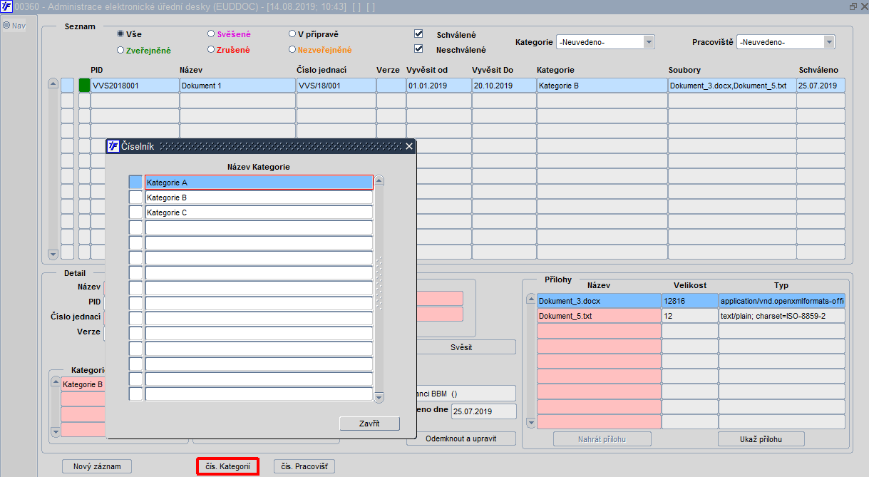Viewport: 869px width, 477px height.
Task: Click the Nový záznam button
Action: click(x=97, y=466)
